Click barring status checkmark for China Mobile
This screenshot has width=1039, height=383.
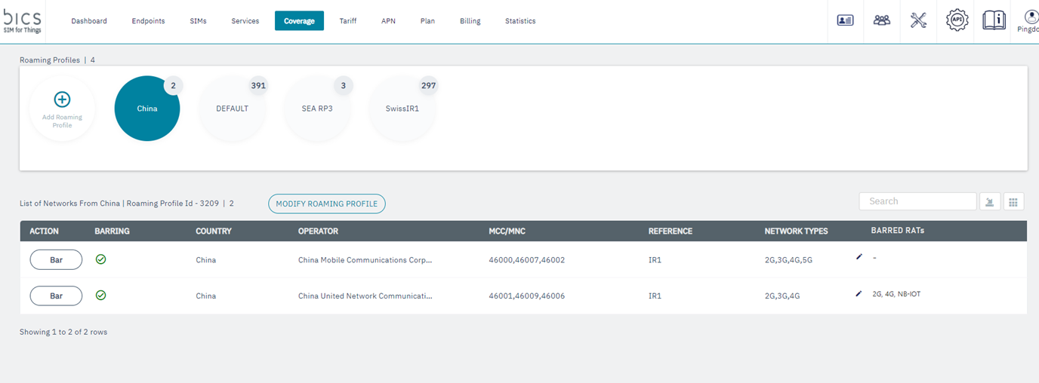[x=101, y=259]
